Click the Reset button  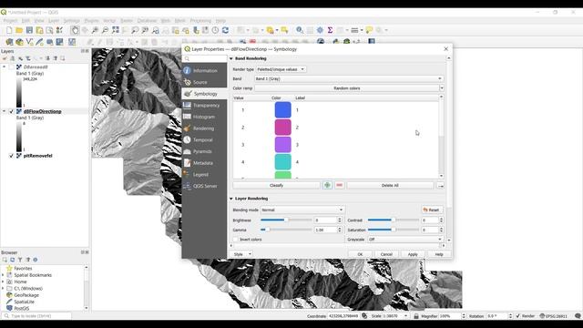[x=432, y=210]
